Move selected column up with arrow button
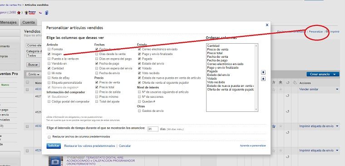 coord(263,72)
